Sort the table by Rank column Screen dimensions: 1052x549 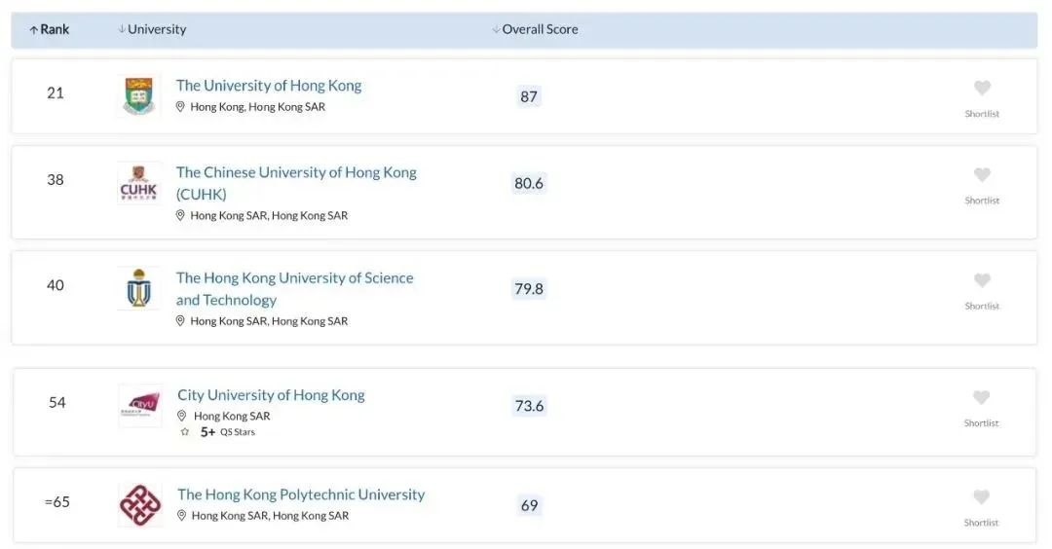pyautogui.click(x=49, y=29)
